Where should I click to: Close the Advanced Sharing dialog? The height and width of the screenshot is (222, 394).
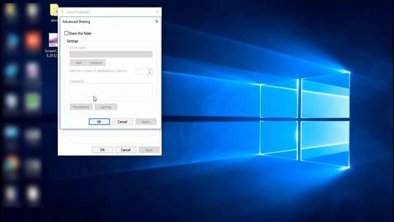[156, 22]
